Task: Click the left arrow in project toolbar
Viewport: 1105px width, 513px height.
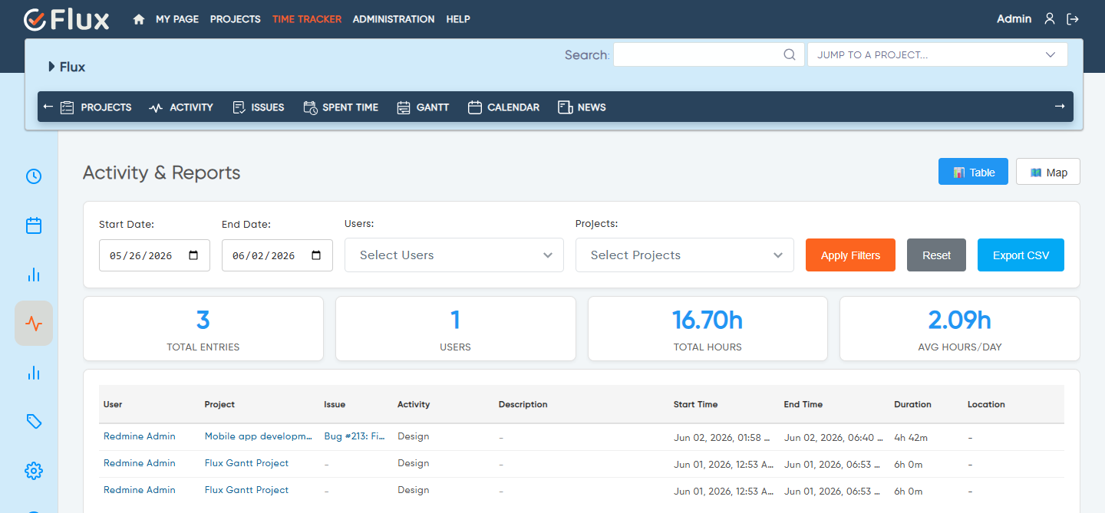Action: 48,107
